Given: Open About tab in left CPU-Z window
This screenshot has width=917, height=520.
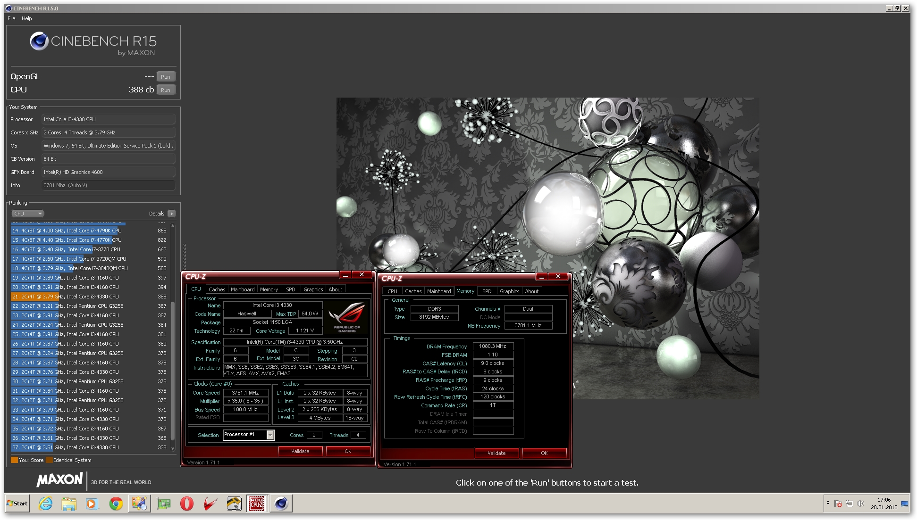Looking at the screenshot, I should pos(336,289).
